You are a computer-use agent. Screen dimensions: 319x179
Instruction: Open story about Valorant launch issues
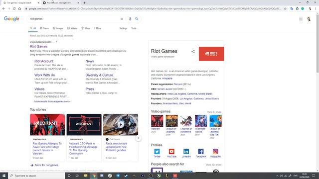coord(47,148)
